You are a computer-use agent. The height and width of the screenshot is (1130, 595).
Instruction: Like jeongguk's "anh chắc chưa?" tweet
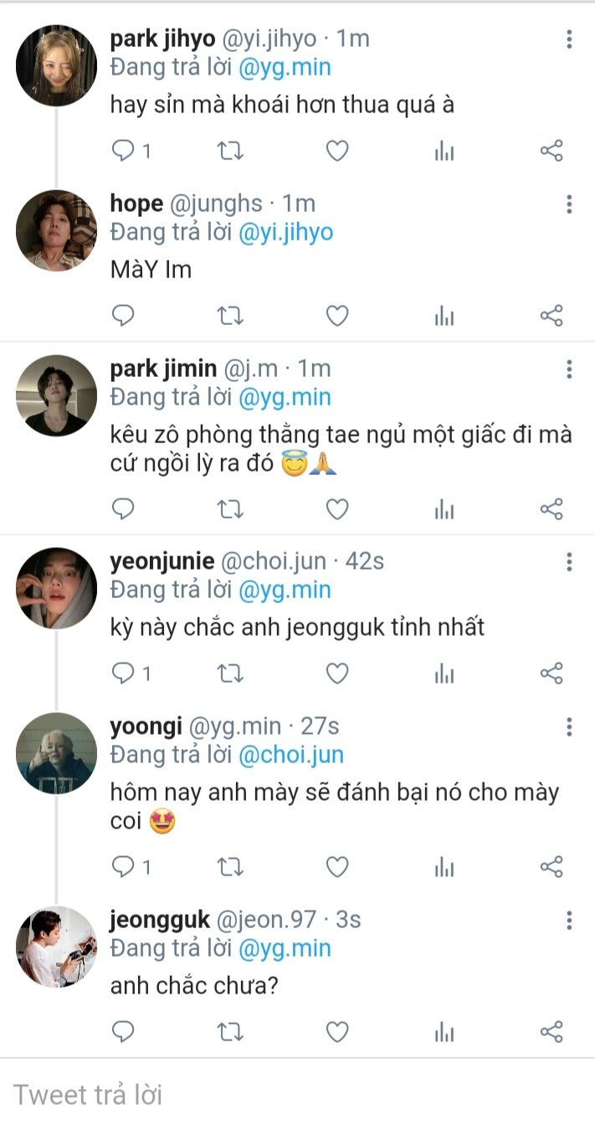point(336,1031)
